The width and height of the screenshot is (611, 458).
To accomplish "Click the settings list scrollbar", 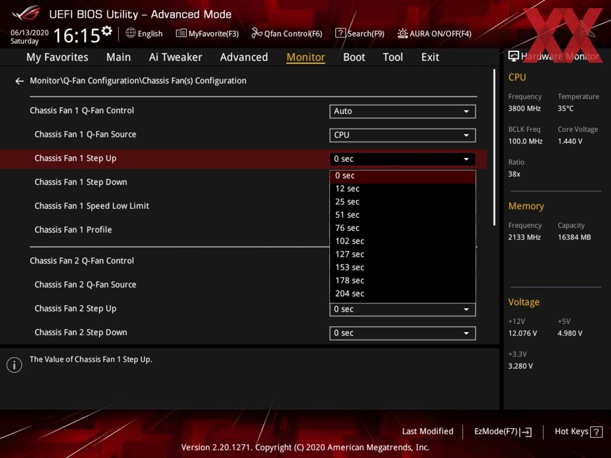I will coord(494,147).
